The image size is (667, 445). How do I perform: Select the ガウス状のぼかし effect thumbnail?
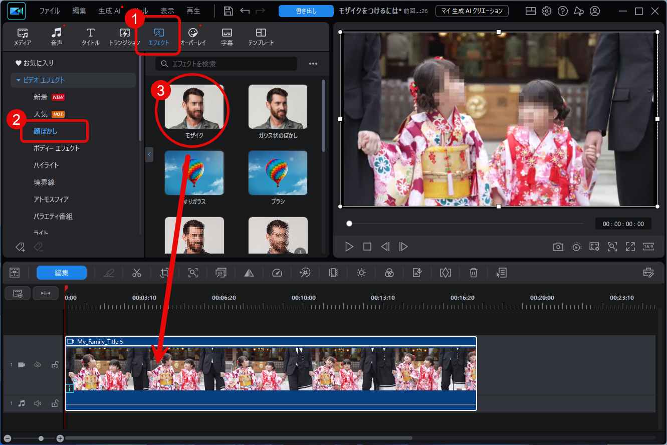point(278,107)
